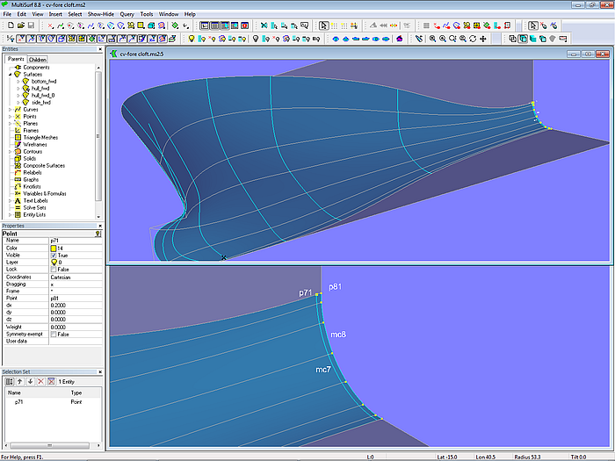Click the up arrow icon in Selection Set
Viewport: 615px width, 461px height.
pos(18,381)
